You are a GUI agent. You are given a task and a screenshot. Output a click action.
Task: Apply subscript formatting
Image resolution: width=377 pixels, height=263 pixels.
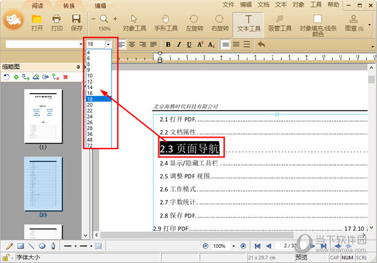pos(211,45)
